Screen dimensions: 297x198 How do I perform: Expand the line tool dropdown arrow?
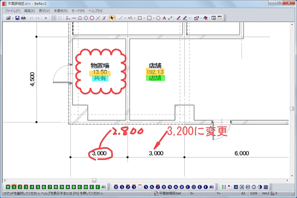[125, 18]
